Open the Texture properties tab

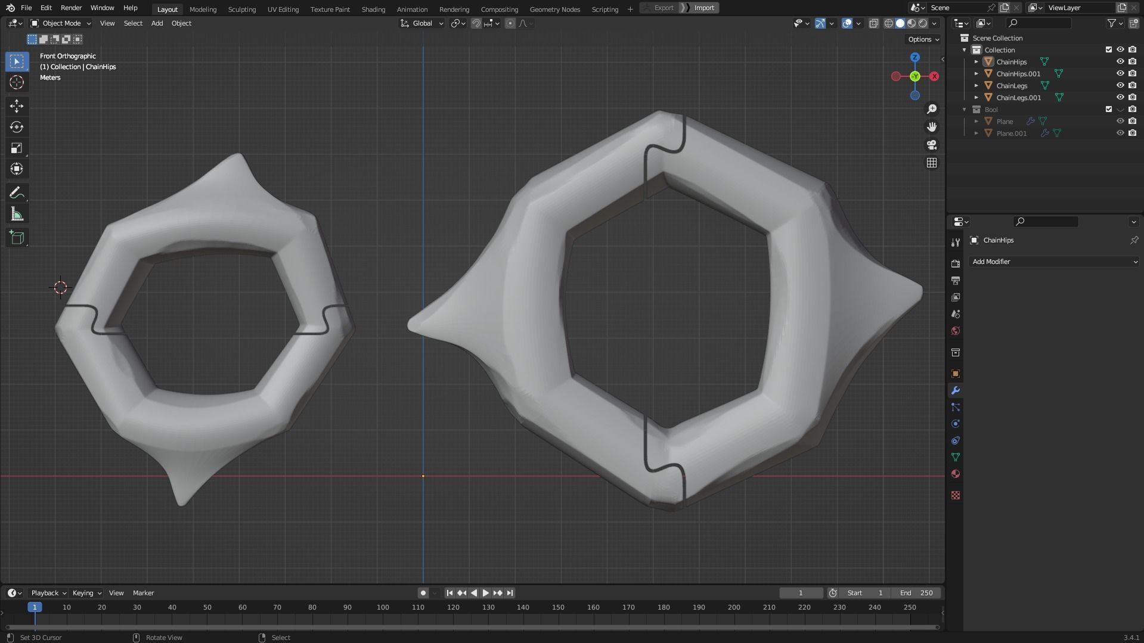coord(956,495)
